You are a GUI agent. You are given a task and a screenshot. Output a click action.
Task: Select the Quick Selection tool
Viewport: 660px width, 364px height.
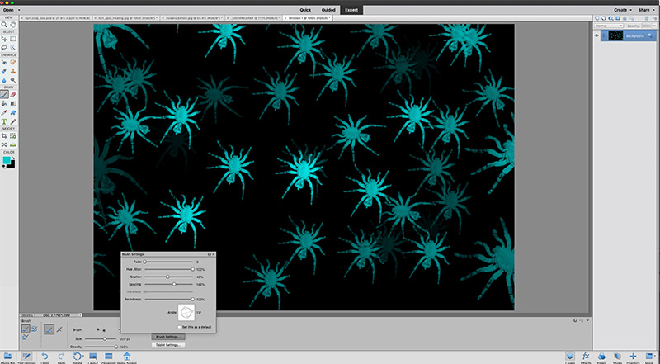pos(13,48)
